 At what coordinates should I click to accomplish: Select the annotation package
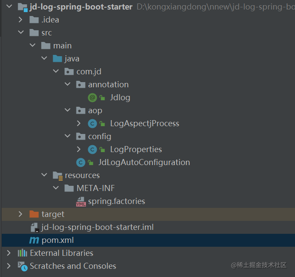pyautogui.click(x=108, y=85)
